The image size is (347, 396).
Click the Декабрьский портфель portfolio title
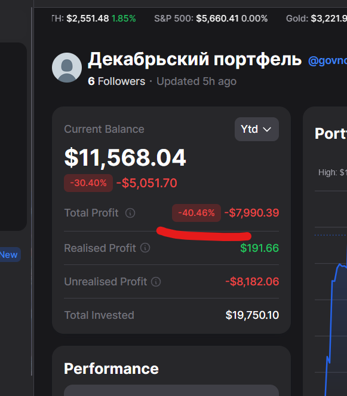click(195, 60)
